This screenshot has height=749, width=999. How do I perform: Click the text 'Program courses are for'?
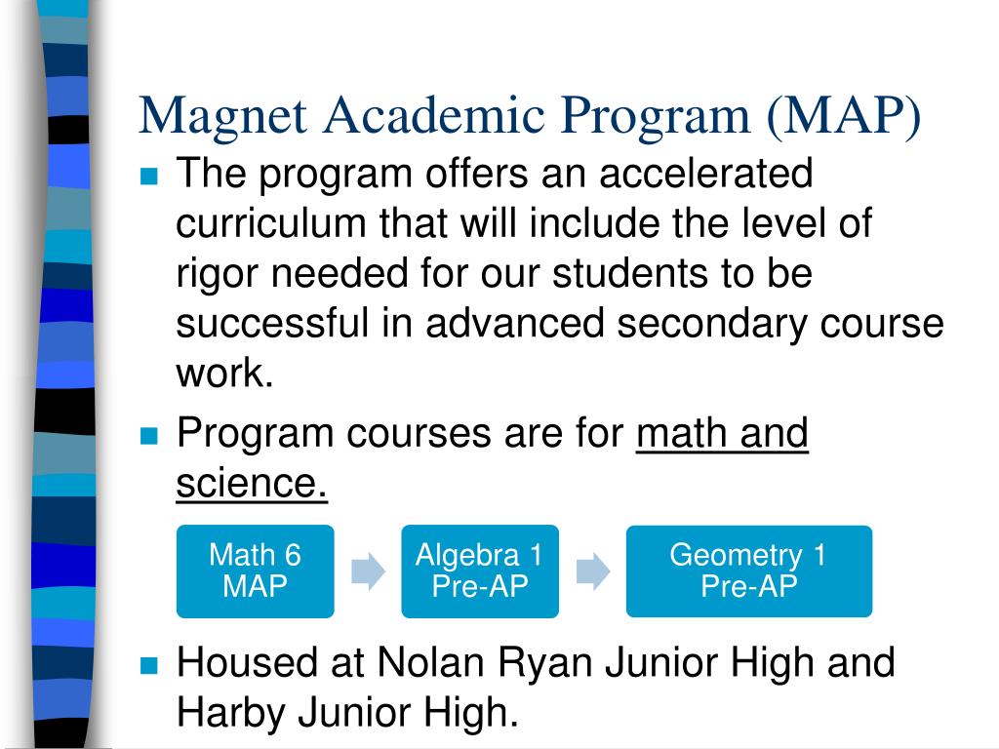[400, 434]
